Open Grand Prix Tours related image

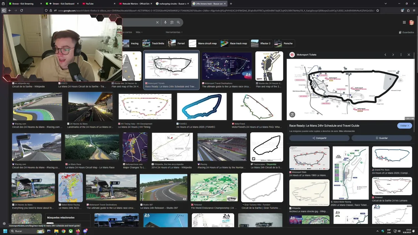392,157
